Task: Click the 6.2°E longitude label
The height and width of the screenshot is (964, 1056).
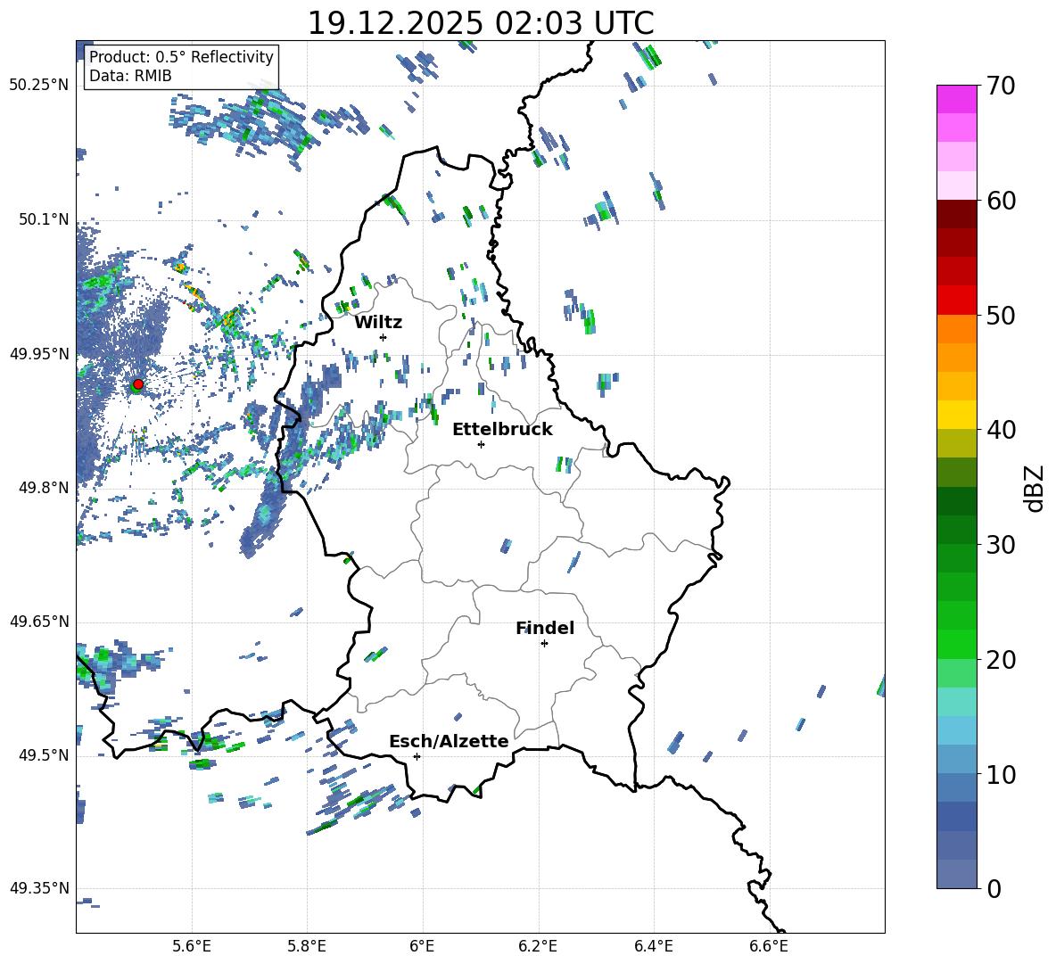Action: point(538,946)
